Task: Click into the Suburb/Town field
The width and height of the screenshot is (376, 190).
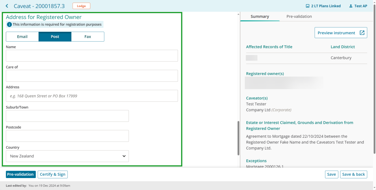Action: point(67,116)
